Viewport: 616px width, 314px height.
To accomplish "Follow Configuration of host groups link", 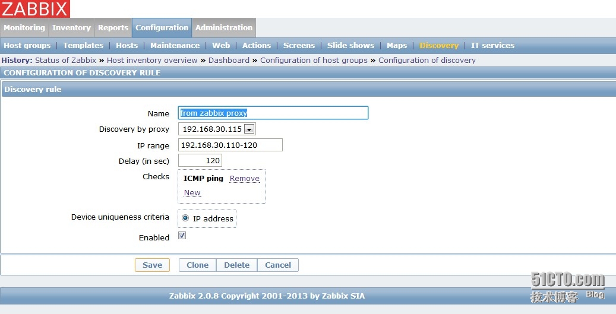I will [314, 61].
